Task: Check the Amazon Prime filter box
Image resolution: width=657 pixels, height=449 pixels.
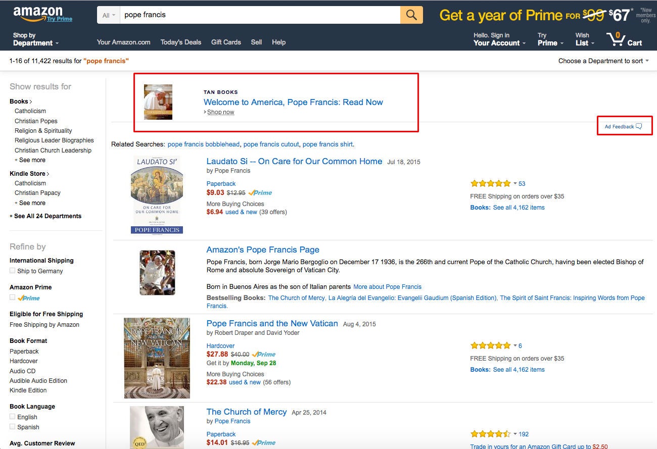Action: pyautogui.click(x=13, y=298)
